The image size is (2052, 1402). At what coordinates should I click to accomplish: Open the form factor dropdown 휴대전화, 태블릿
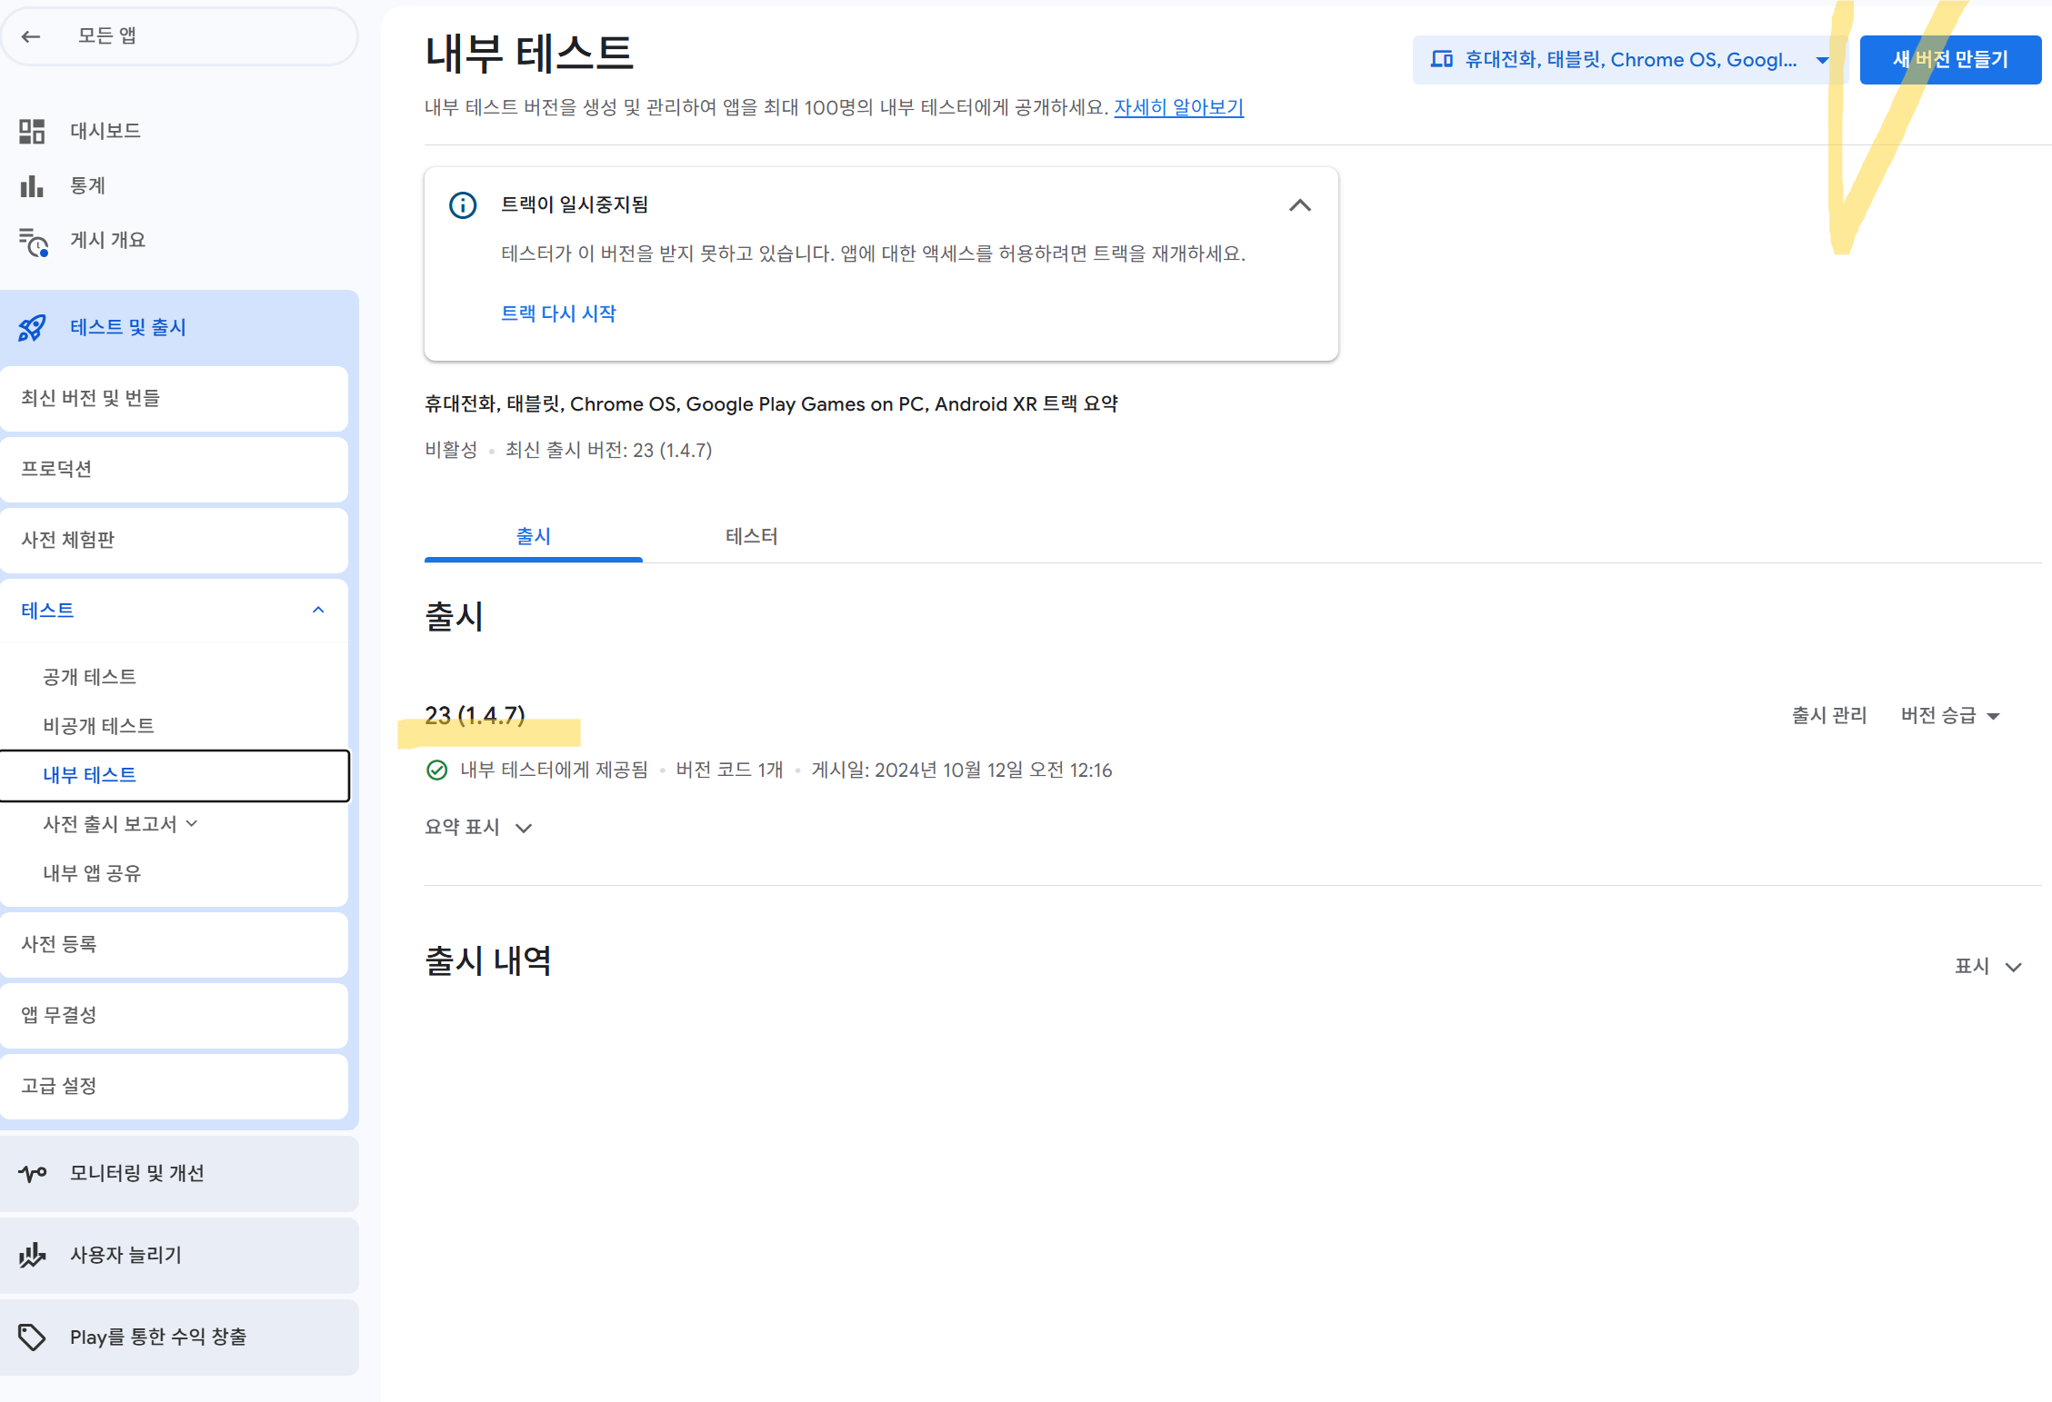1629,60
